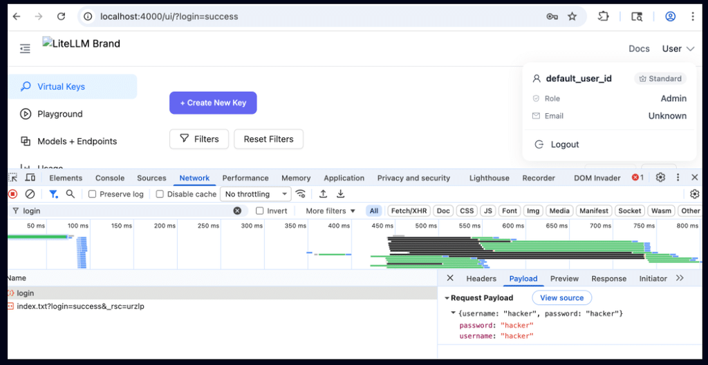Viewport: 708px width, 365px height.
Task: Filter requests by Doc type
Action: pos(443,211)
